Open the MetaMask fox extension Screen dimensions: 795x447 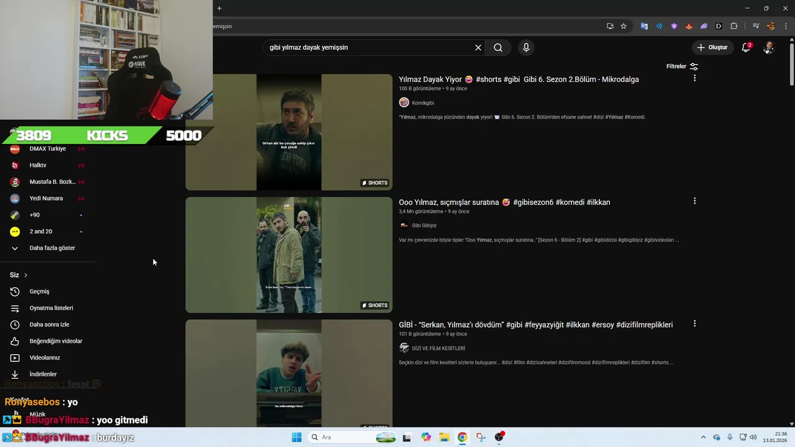coord(689,26)
